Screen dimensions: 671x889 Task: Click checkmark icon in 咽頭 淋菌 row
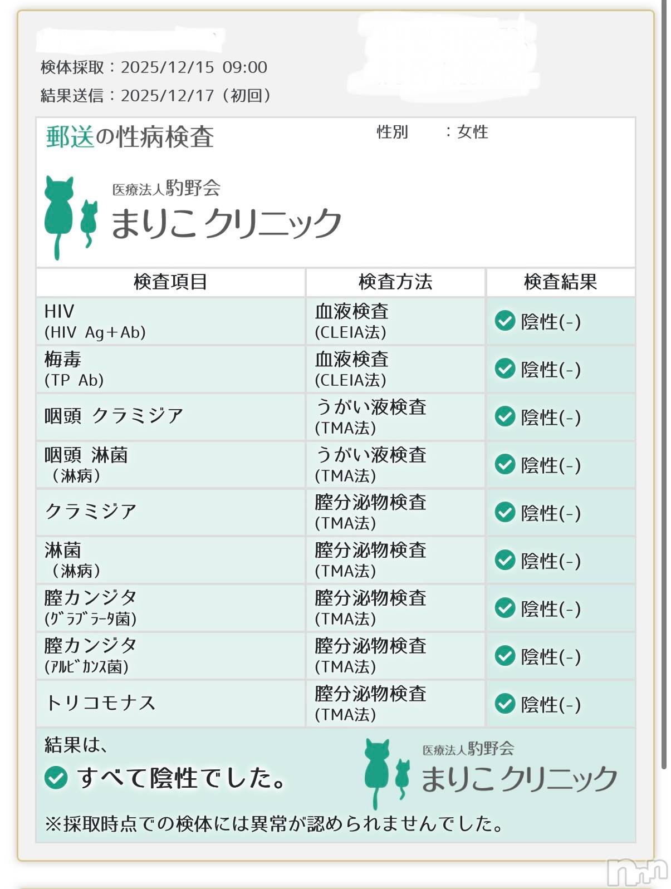pyautogui.click(x=505, y=464)
